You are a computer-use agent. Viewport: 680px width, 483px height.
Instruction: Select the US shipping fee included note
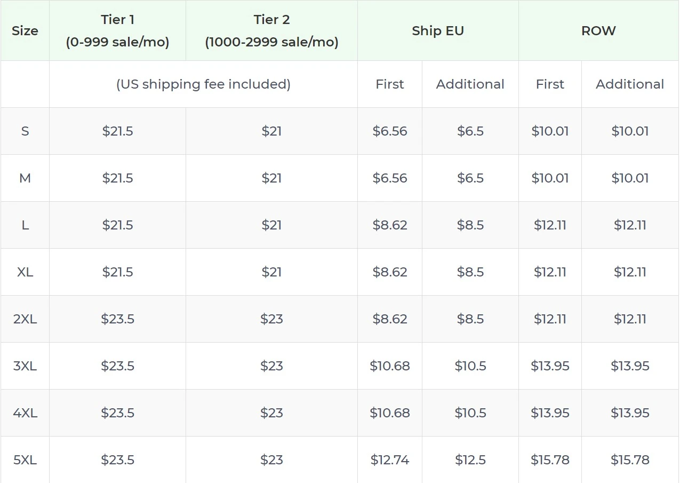[203, 84]
